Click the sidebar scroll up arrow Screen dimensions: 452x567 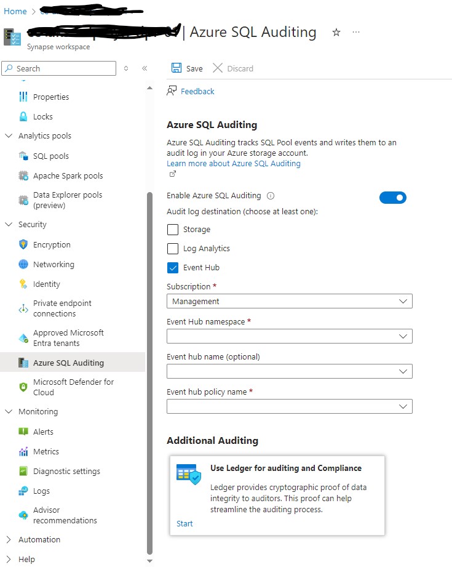click(x=149, y=88)
